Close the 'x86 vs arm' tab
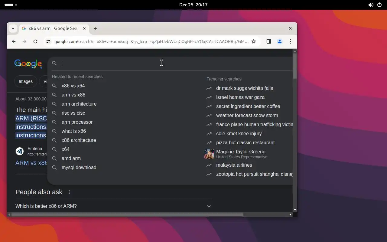Screen dimensions: 387x242 click(84, 28)
